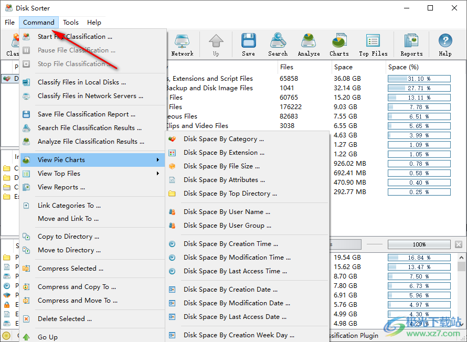Click the yellow status indicator icon

click(6, 336)
